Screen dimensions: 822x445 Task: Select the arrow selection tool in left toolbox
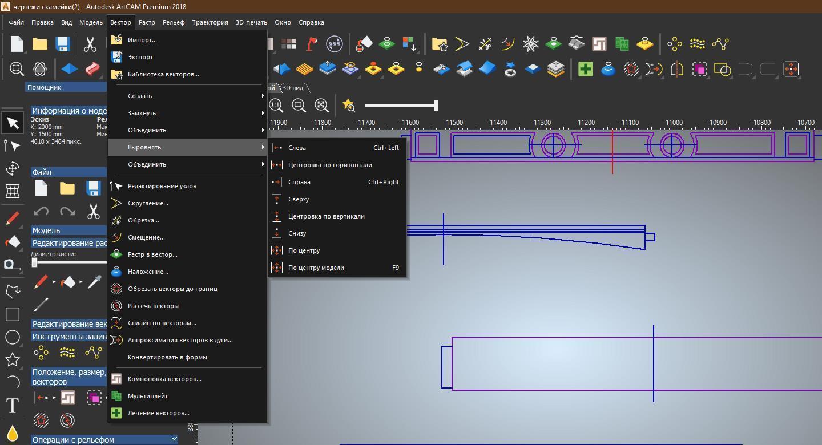[13, 123]
